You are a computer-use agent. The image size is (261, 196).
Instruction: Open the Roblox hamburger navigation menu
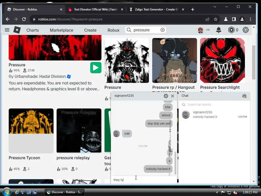coord(7,30)
